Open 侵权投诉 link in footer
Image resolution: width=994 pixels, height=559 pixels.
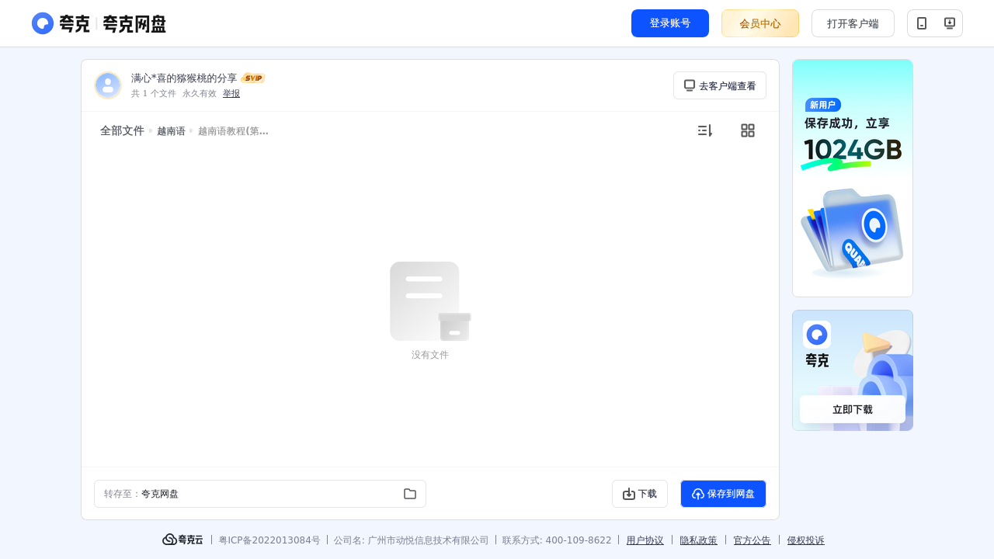(806, 540)
